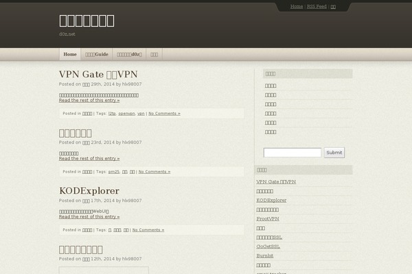Viewport: 412px width, 274px height.
Task: Open the sidebar link ending in SSL above GoGetSSL
Action: tap(269, 237)
